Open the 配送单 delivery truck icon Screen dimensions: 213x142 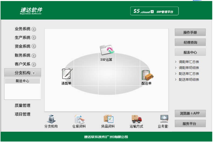point(147,75)
